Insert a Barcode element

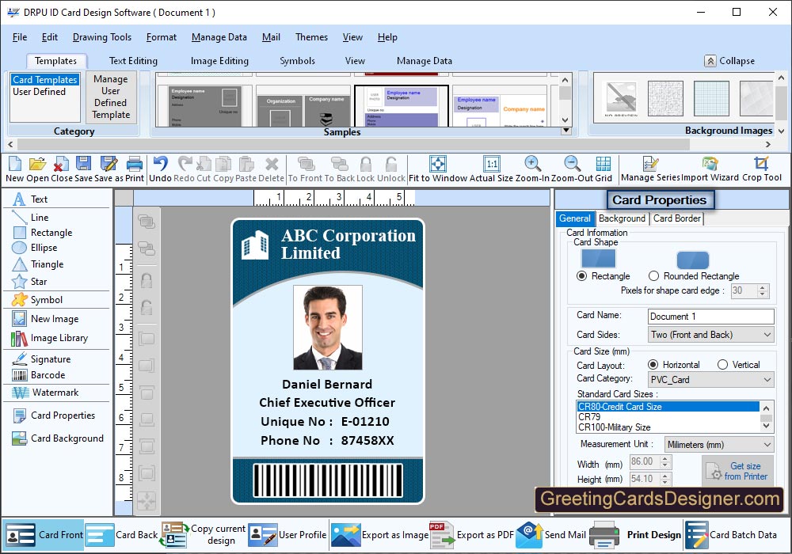tap(39, 375)
